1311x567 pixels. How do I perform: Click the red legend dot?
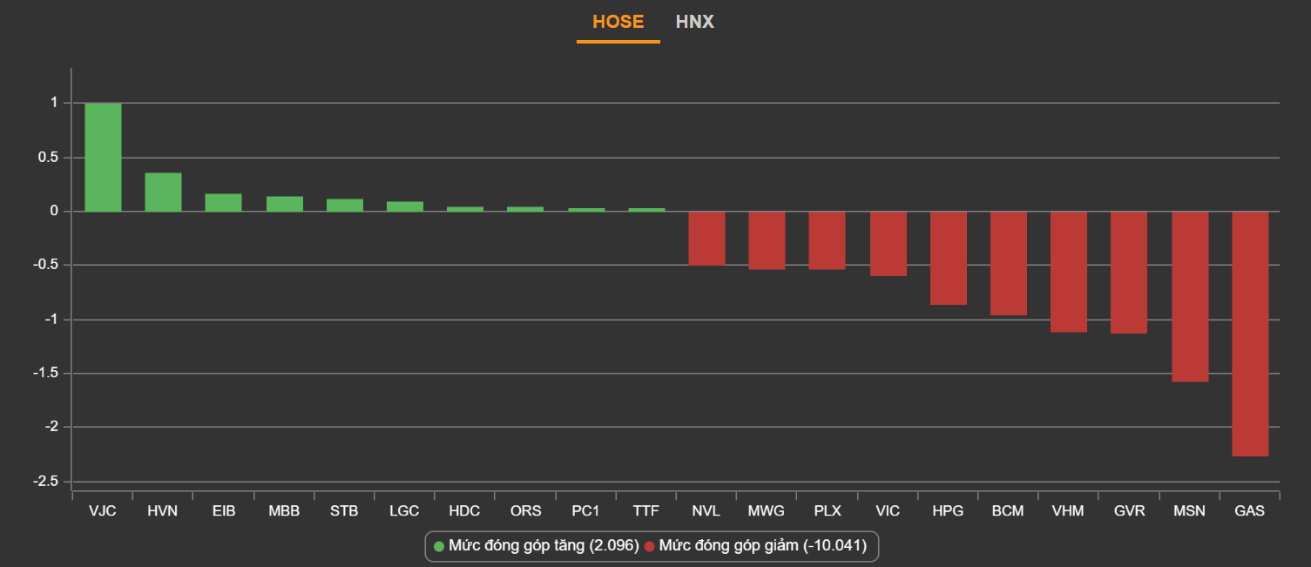(649, 546)
